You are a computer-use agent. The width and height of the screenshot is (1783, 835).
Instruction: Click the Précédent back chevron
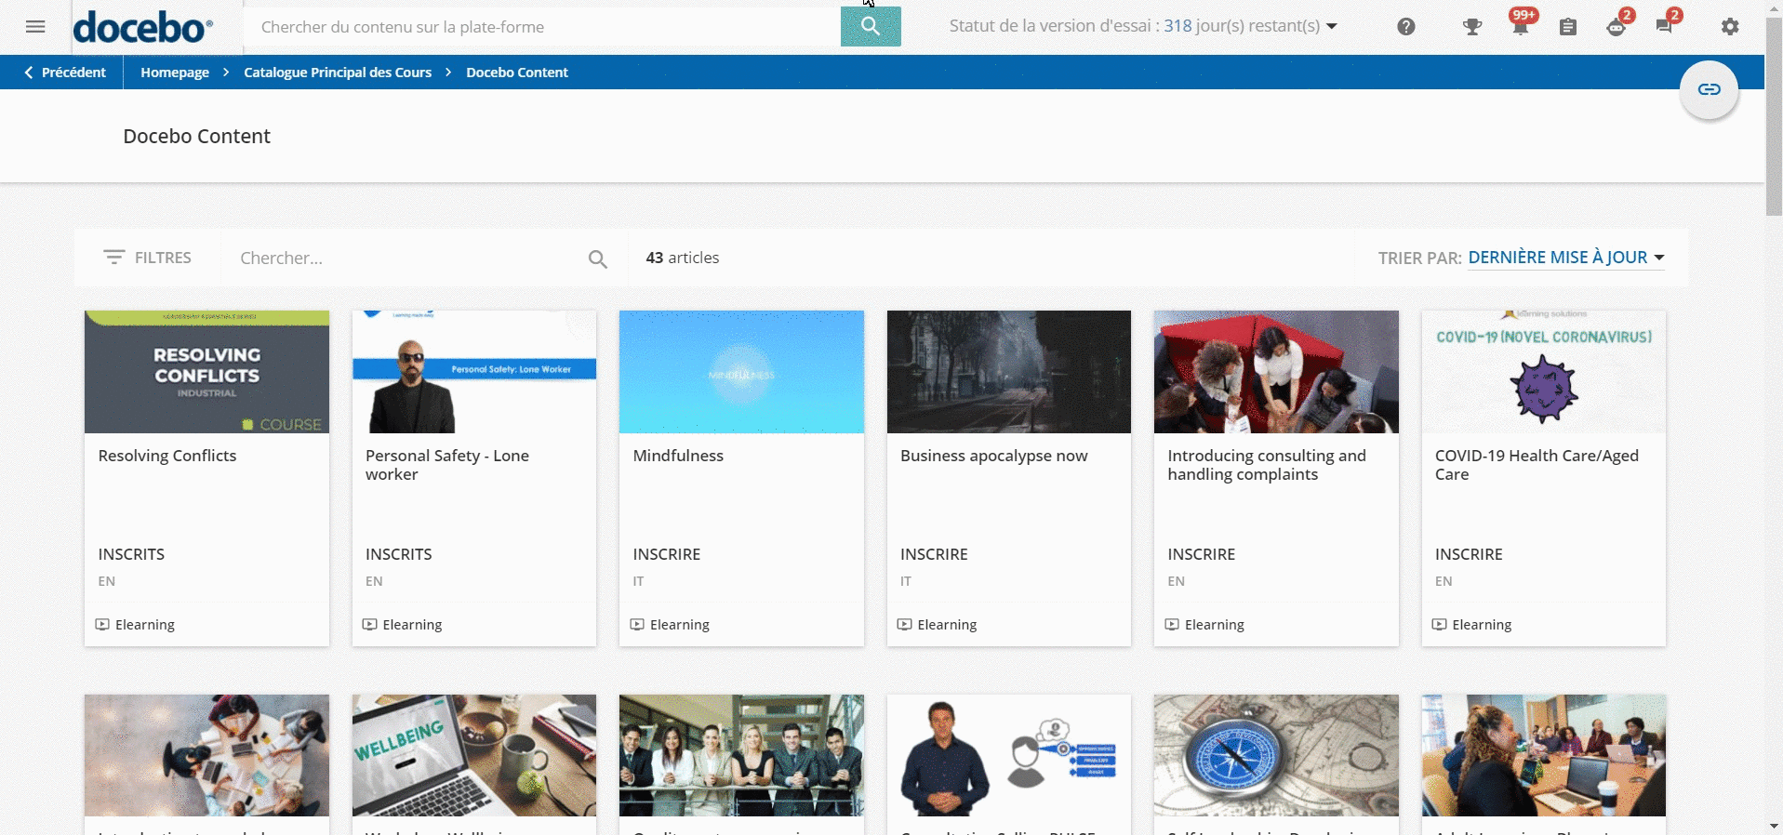coord(29,73)
